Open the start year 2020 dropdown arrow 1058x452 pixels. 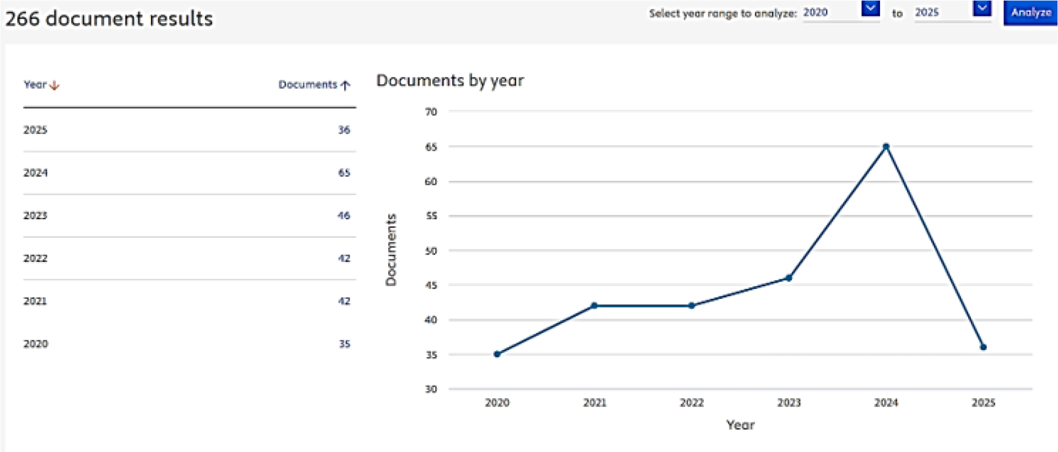point(870,8)
